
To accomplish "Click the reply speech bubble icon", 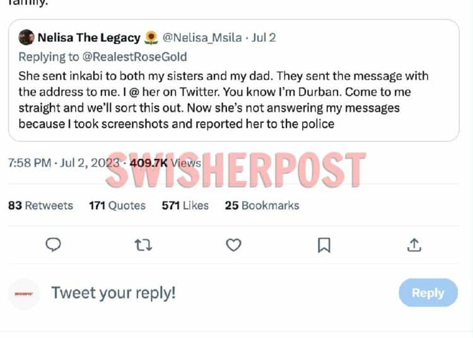I will tap(53, 245).
